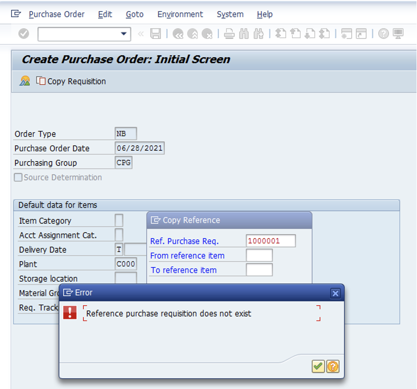
Task: Click the From reference item field
Action: coord(260,255)
